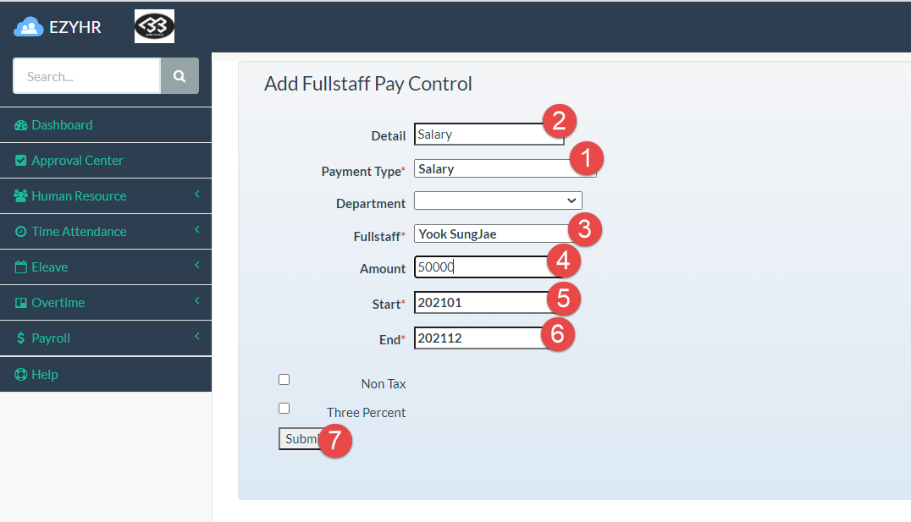Select the Dashboard icon in the sidebar
The image size is (911, 522).
[x=19, y=124]
